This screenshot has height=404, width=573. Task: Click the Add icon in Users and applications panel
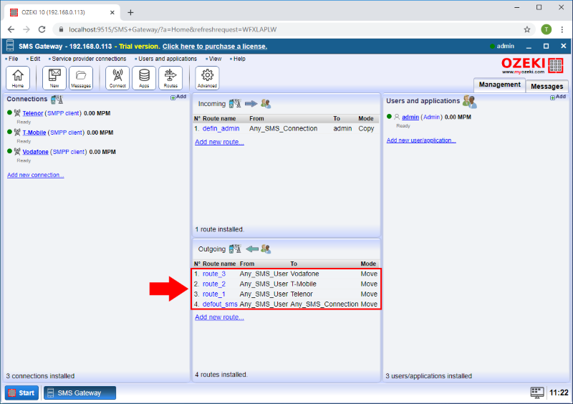(558, 97)
